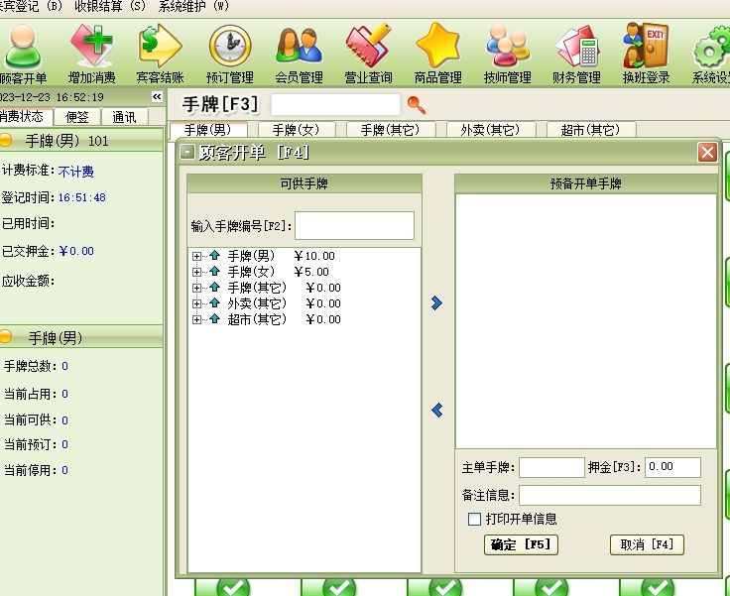The image size is (730, 596).
Task: Collapse the left panel with double-arrow button
Action: point(157,97)
